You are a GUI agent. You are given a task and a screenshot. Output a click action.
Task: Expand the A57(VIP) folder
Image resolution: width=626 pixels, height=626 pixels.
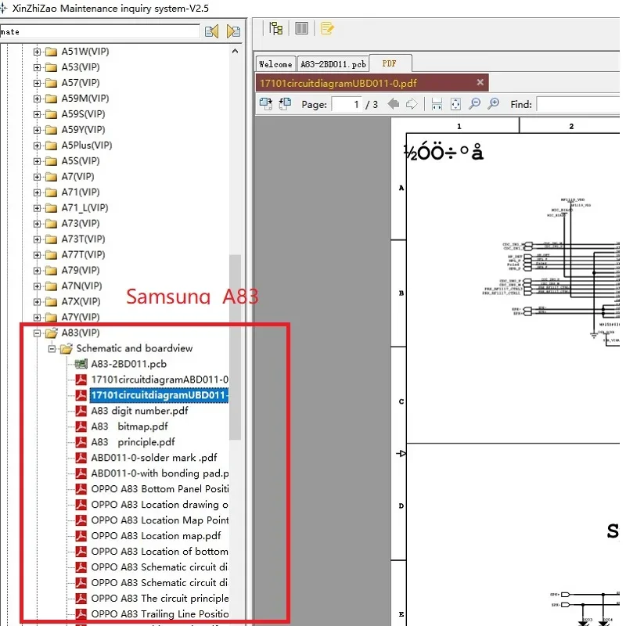click(37, 83)
